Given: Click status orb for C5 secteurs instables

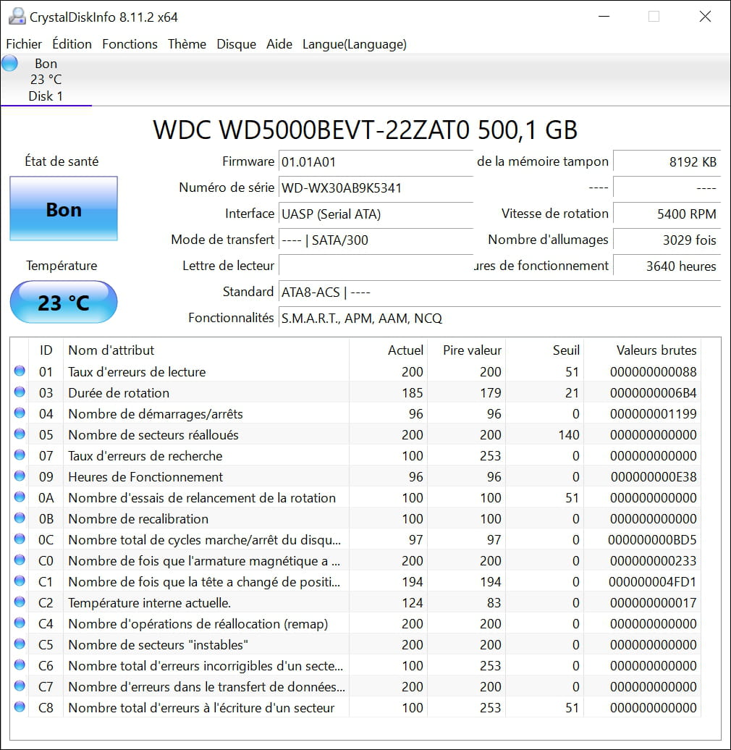Looking at the screenshot, I should [20, 644].
